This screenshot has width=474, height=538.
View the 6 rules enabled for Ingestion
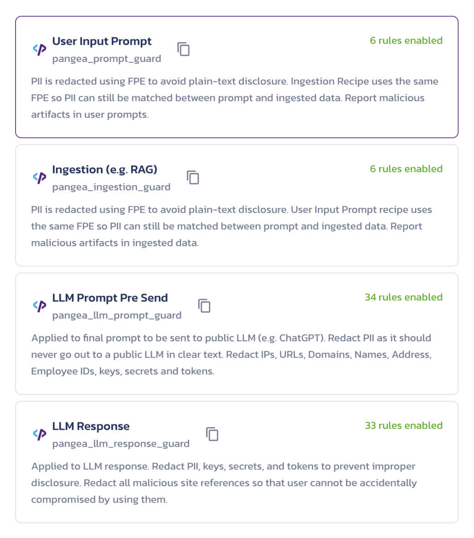click(x=406, y=169)
